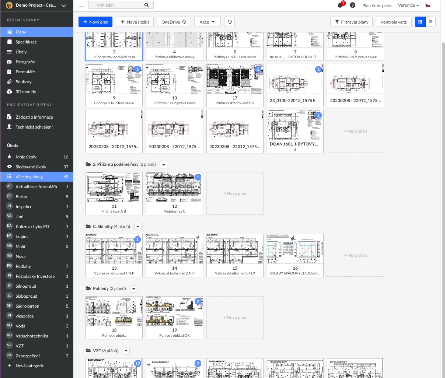
Task: Open plan 19 Pohledy obklad OK thumbnail
Action: pos(174,318)
